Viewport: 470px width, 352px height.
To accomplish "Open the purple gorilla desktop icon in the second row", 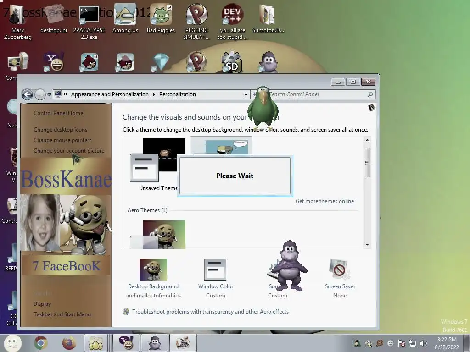I will pos(268,62).
